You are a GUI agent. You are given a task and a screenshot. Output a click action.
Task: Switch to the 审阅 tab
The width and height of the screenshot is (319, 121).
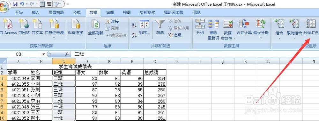coord(110,13)
